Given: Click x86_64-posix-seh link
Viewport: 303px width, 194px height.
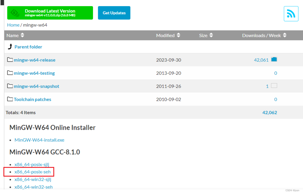Looking at the screenshot, I should [32, 172].
